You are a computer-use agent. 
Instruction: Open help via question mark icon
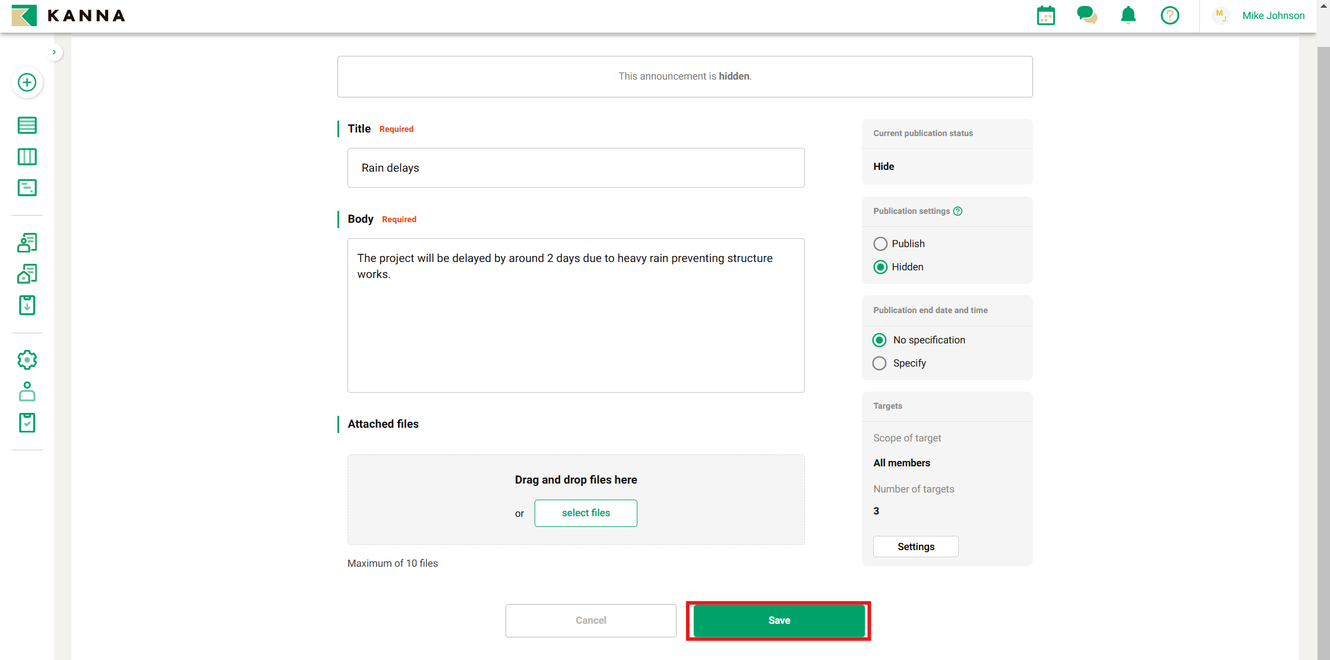(x=1170, y=15)
